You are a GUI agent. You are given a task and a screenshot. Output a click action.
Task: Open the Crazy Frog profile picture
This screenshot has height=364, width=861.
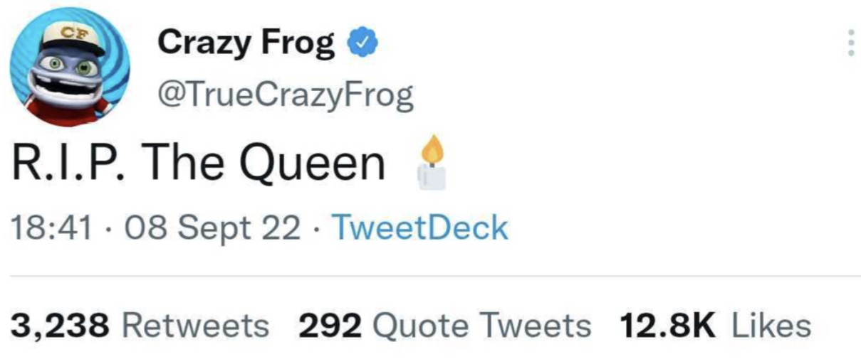70,66
